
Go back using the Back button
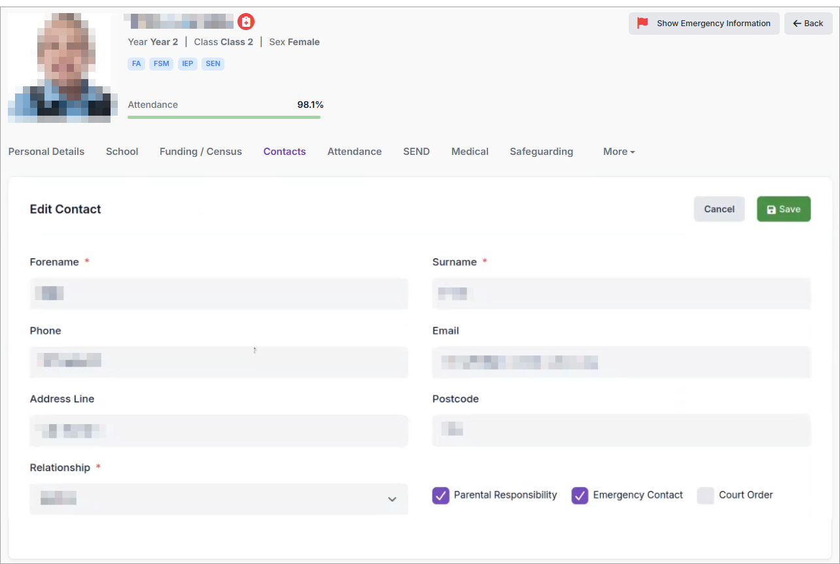click(x=808, y=24)
